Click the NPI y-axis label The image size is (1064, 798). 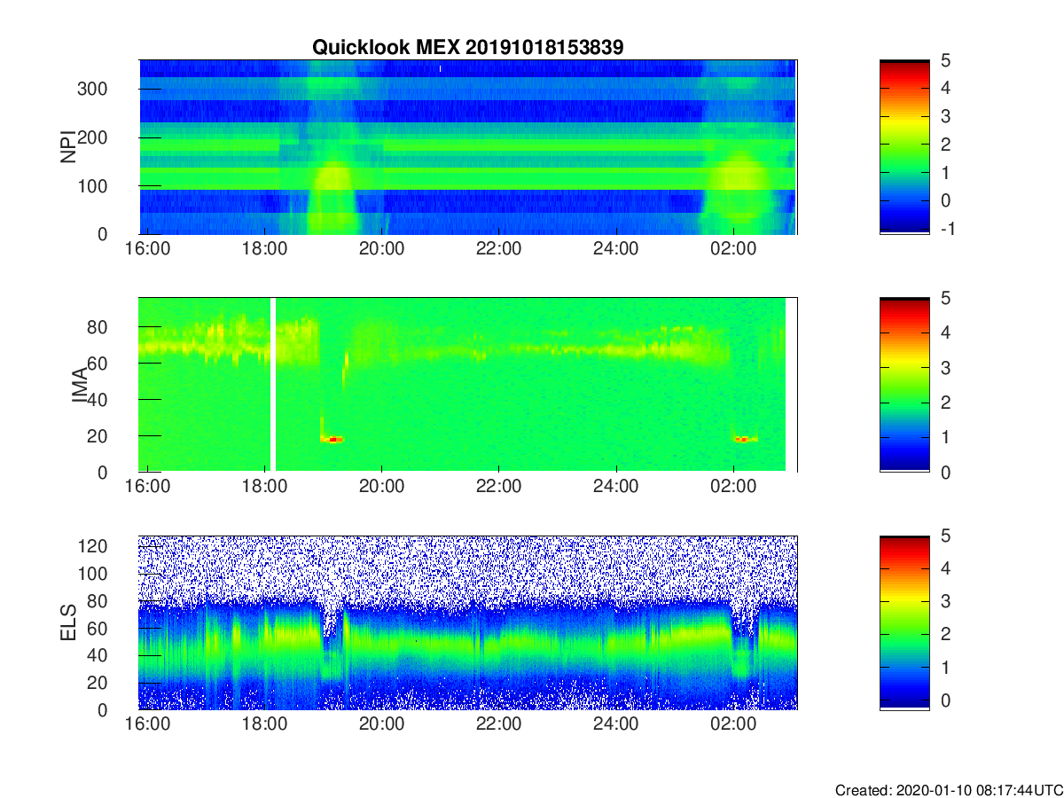point(68,147)
